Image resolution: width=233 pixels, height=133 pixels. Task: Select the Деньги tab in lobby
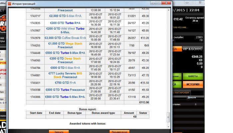click(x=191, y=97)
